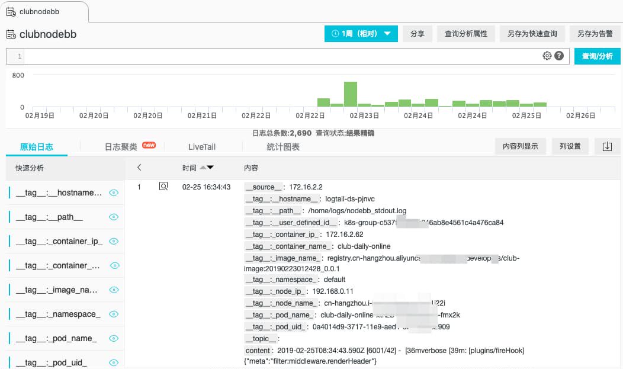Click container name value club-daily-online
623x369 pixels.
pyautogui.click(x=364, y=246)
